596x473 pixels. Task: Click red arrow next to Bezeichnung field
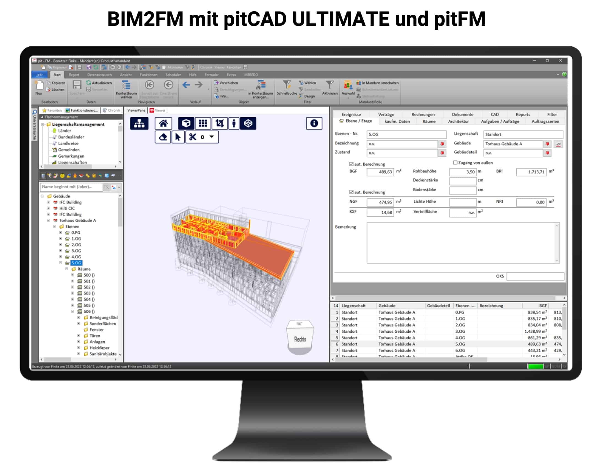(x=442, y=144)
